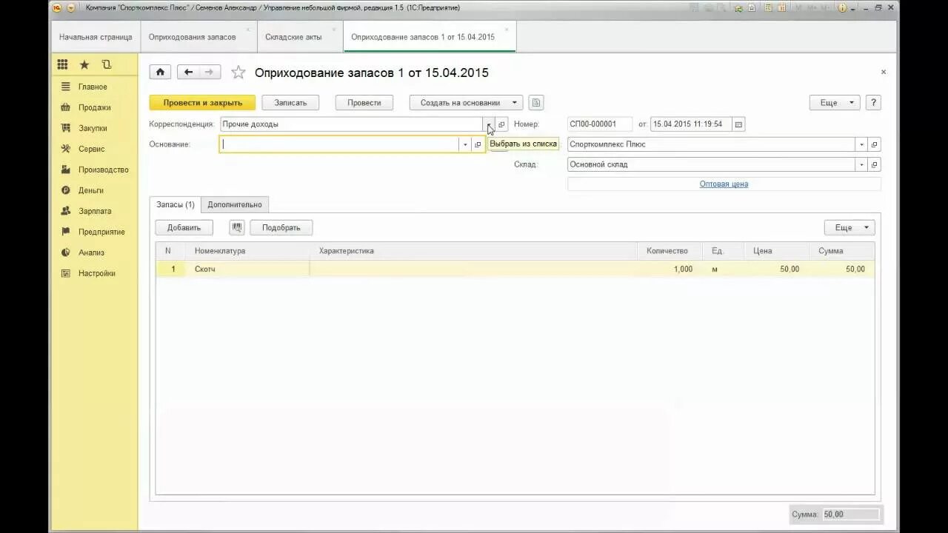The image size is (948, 533).
Task: Open the document report icon next to Создать на основании
Action: (x=536, y=103)
